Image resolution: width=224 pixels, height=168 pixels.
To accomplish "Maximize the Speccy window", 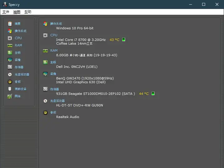I will point(203,4).
